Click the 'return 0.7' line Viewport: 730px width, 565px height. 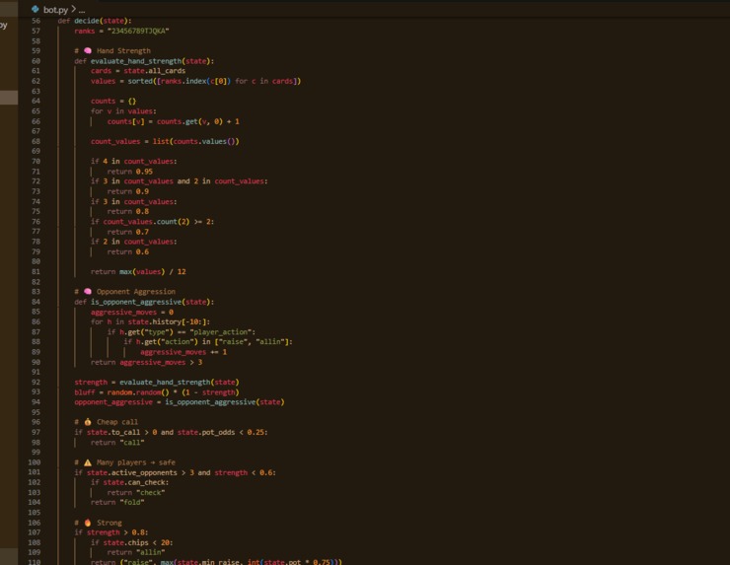(128, 232)
